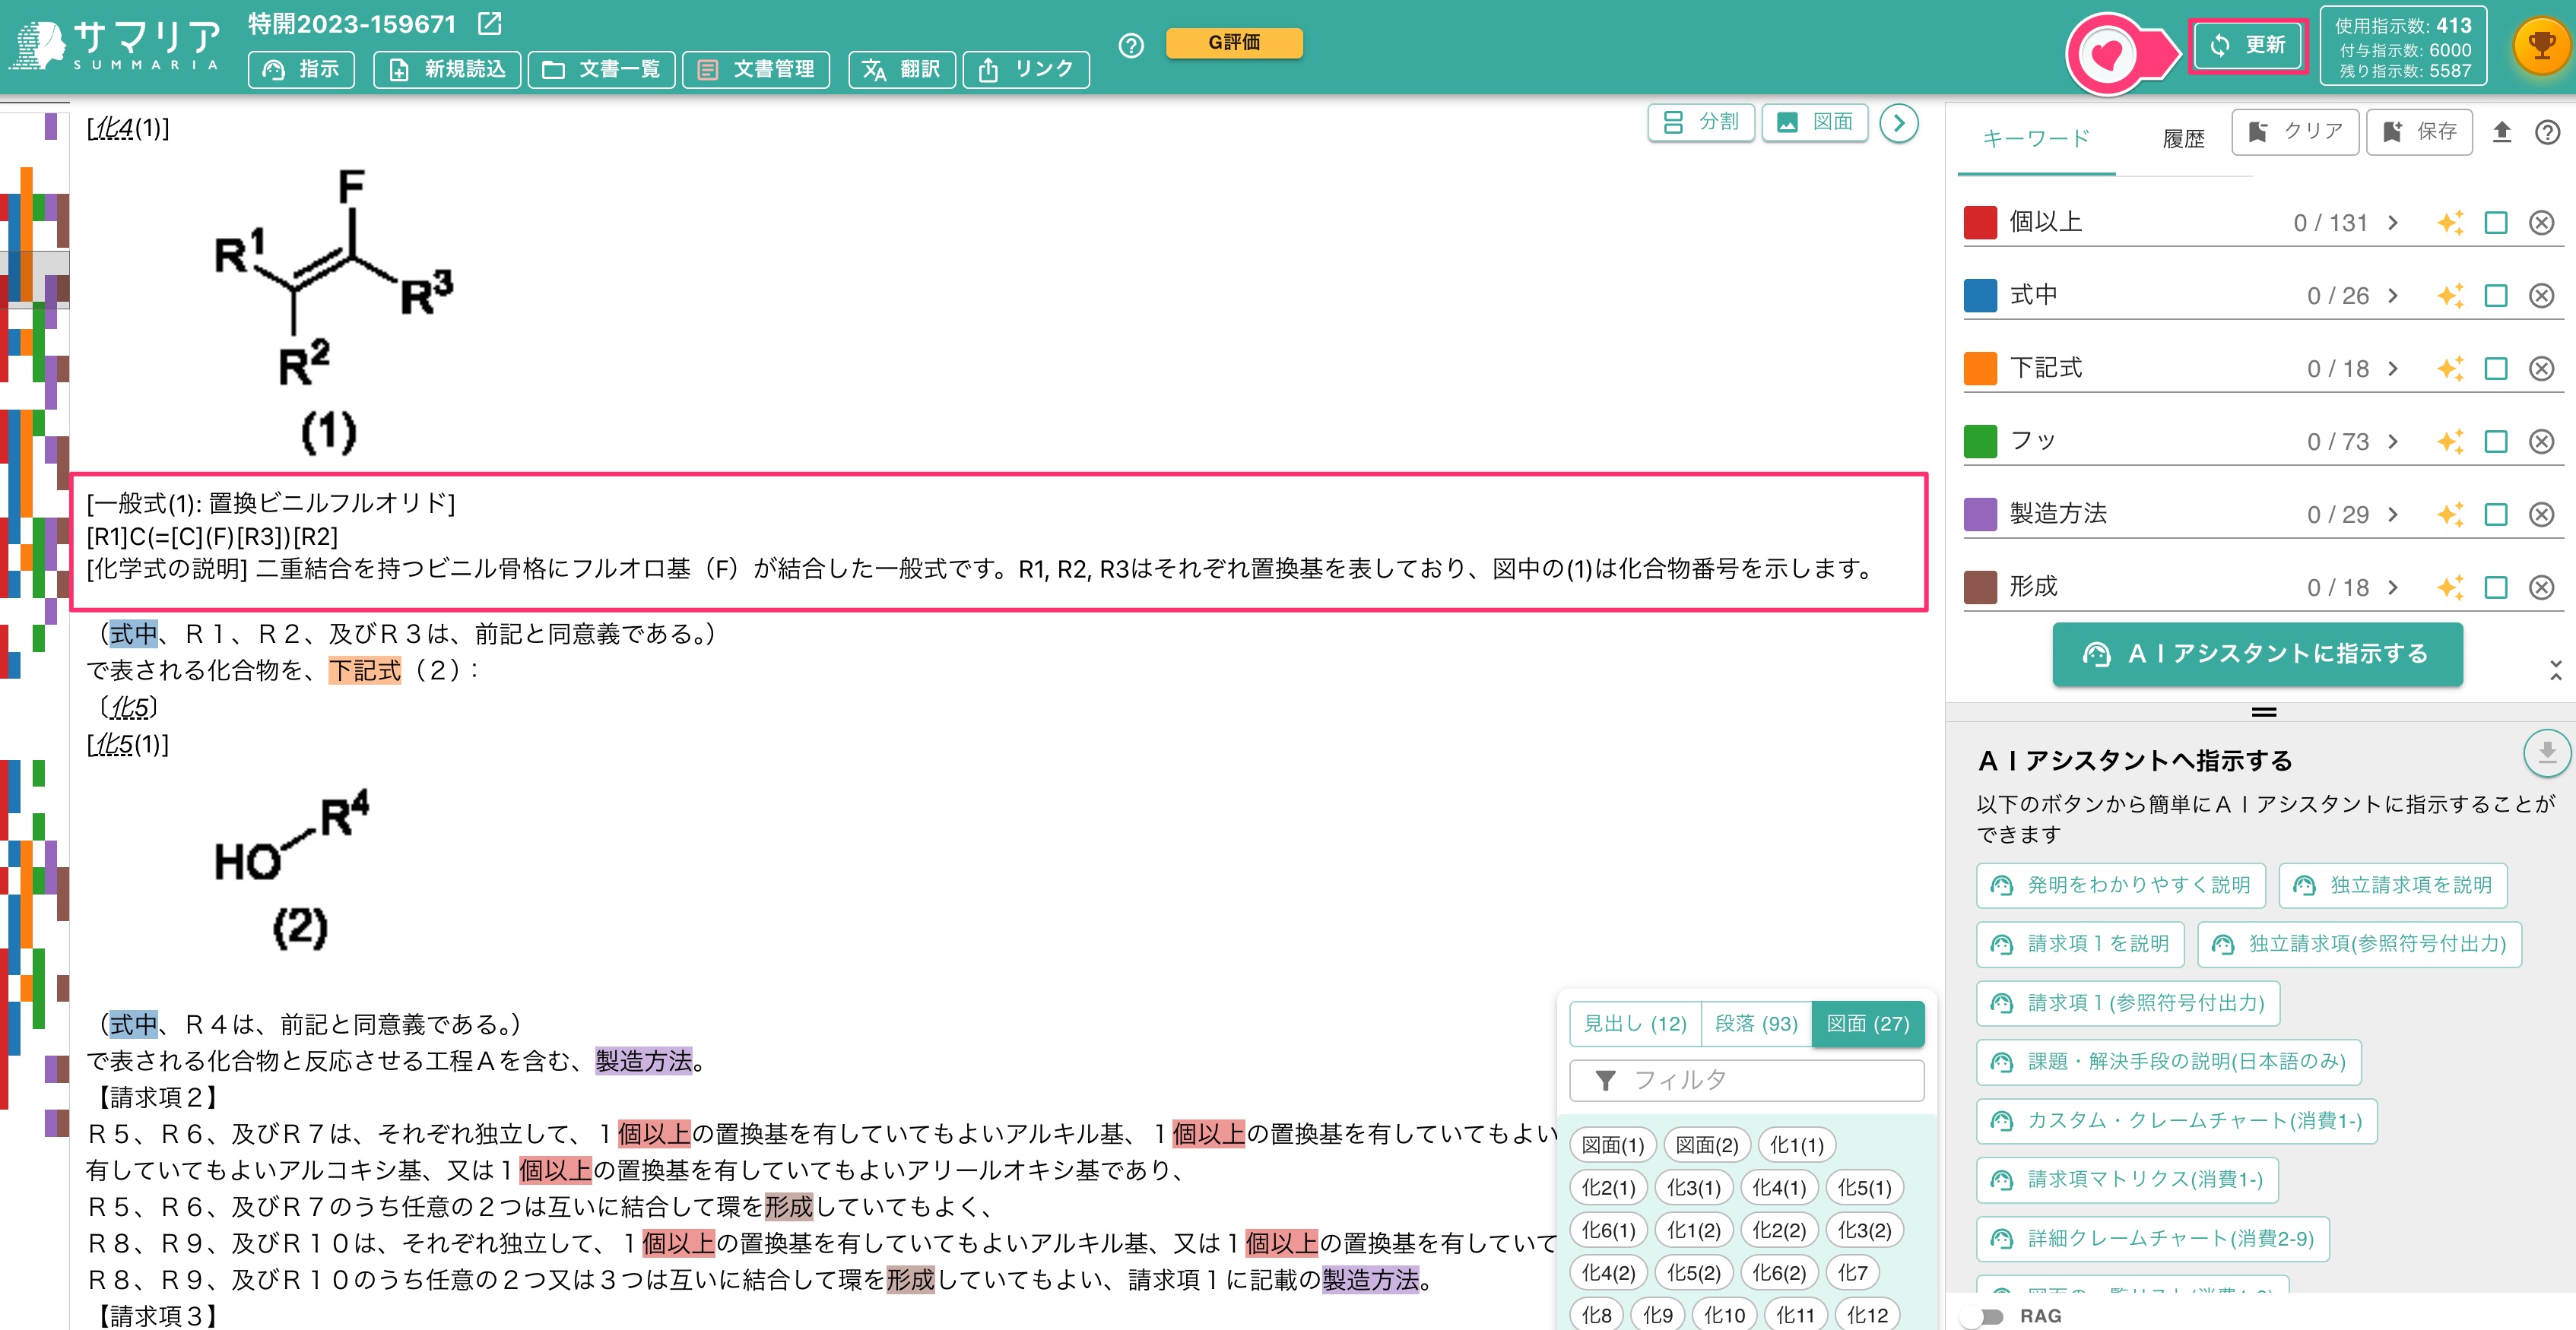Open 文書一覧 in the top toolbar
This screenshot has width=2576, height=1330.
601,69
